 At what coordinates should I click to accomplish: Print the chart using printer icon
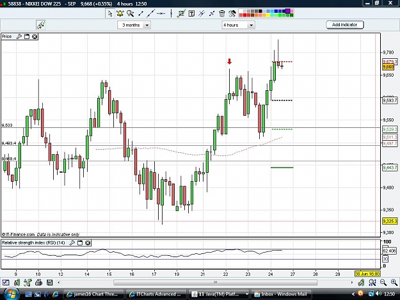tap(39, 283)
